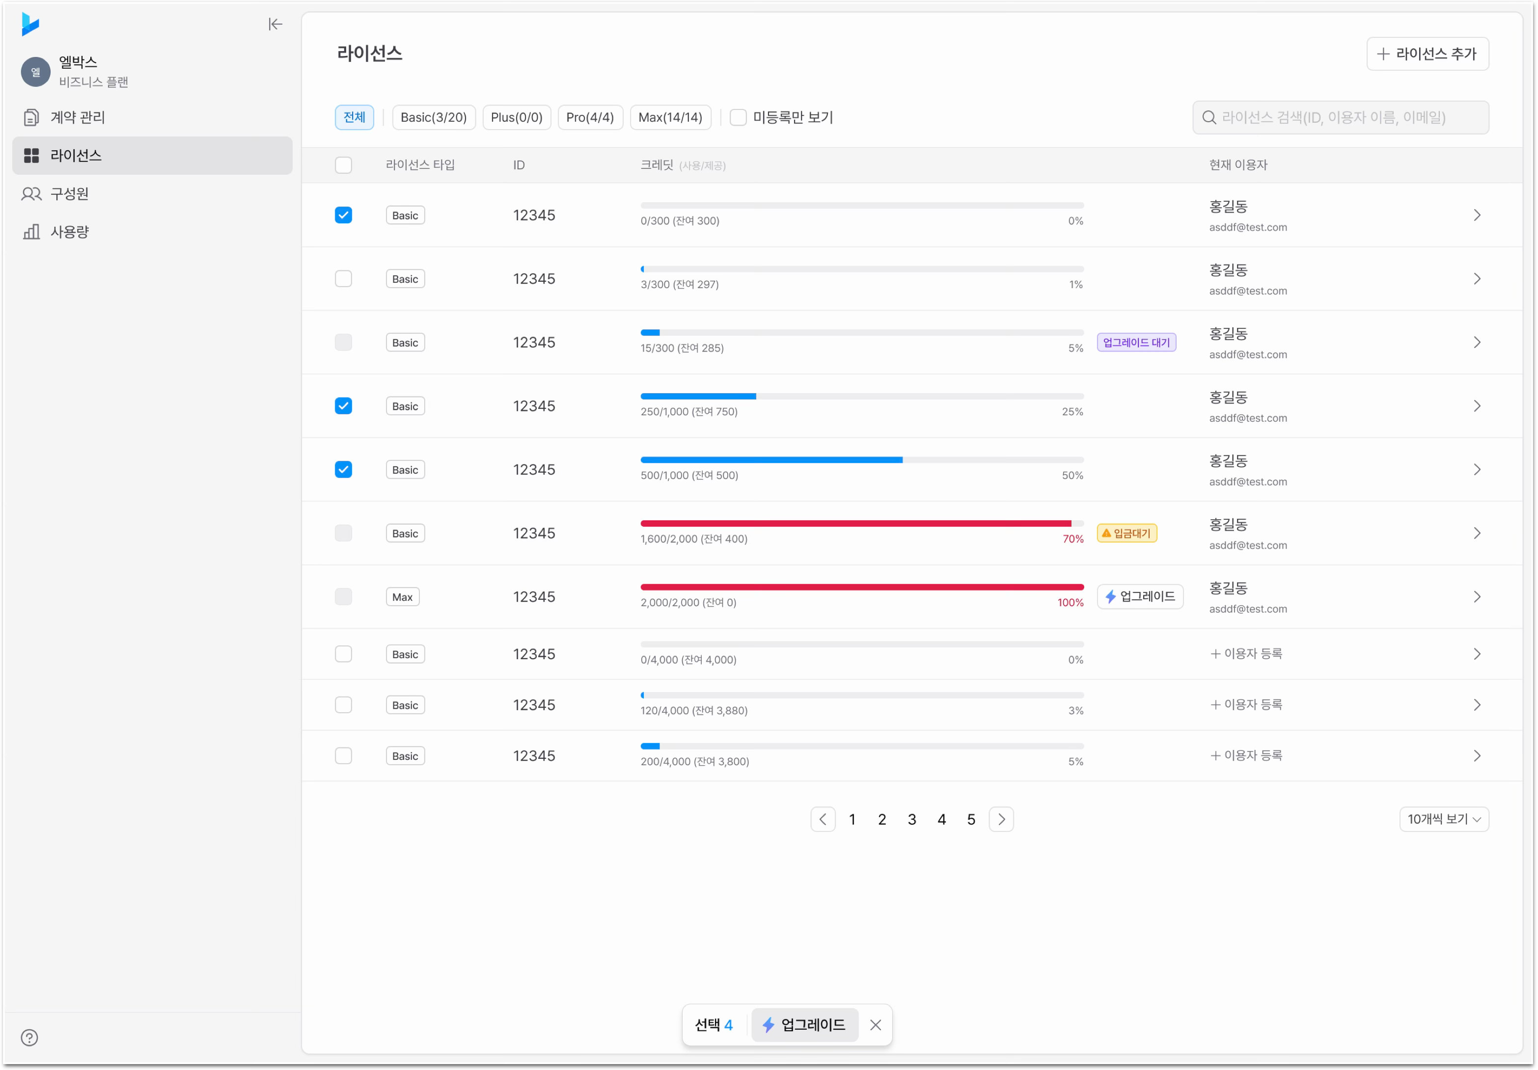Expand the 0/300 credit row chevron
Viewport: 1538px width, 1070px height.
point(1477,215)
